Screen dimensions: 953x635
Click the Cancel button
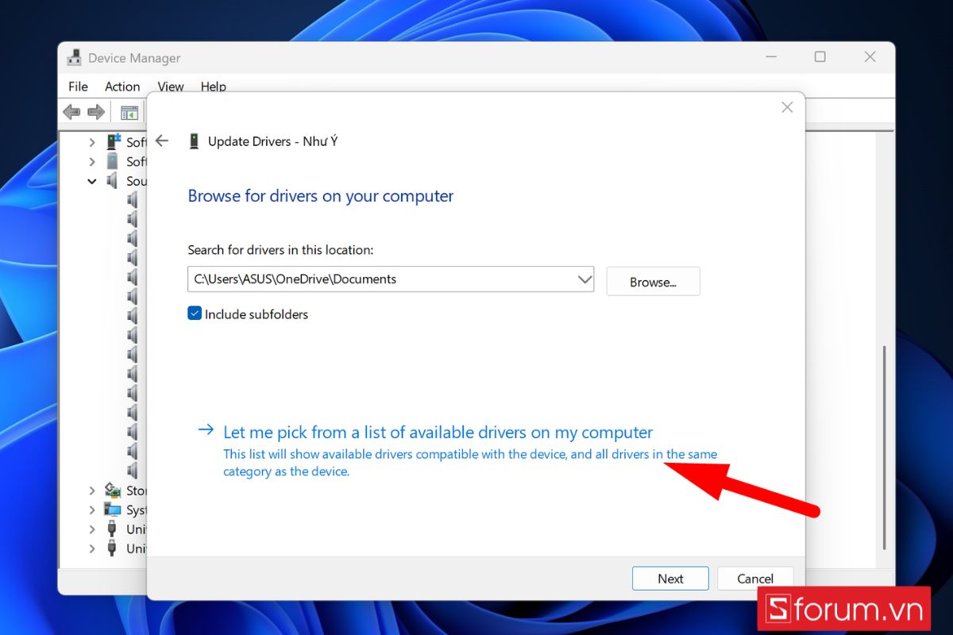tap(755, 579)
